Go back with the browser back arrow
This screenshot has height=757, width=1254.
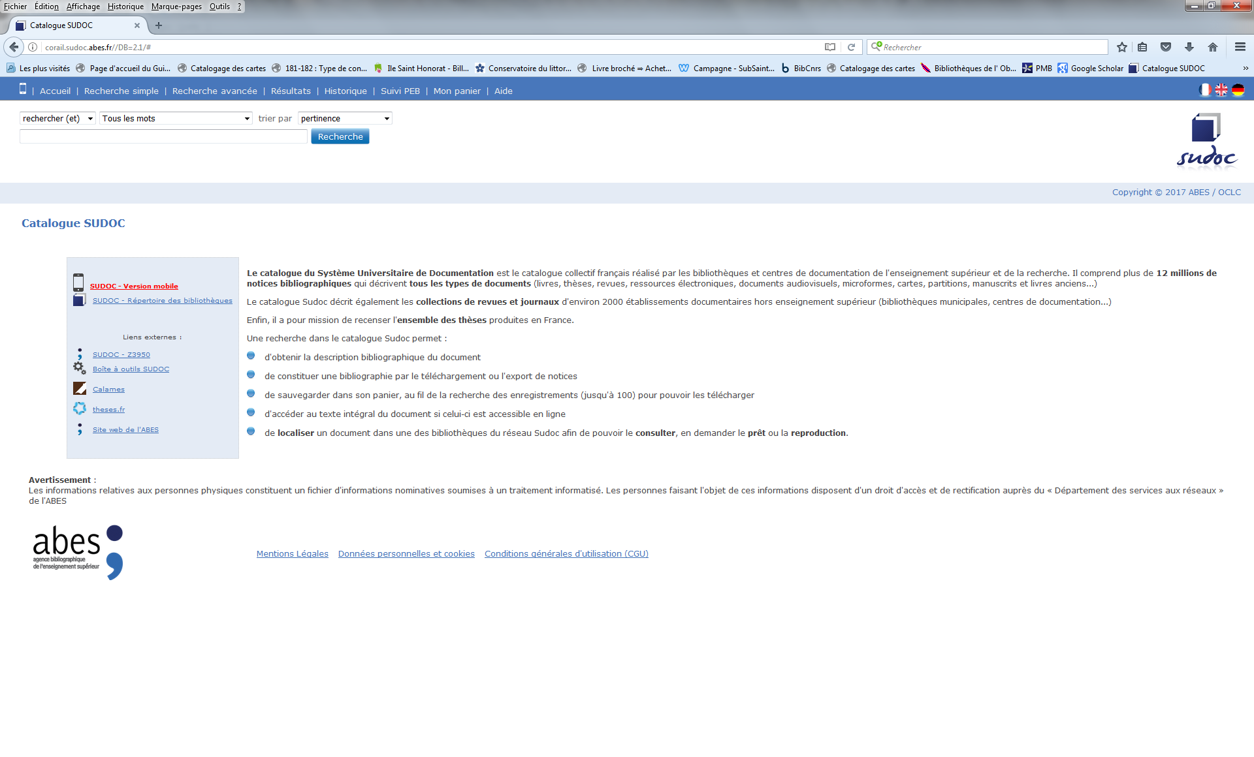point(14,47)
